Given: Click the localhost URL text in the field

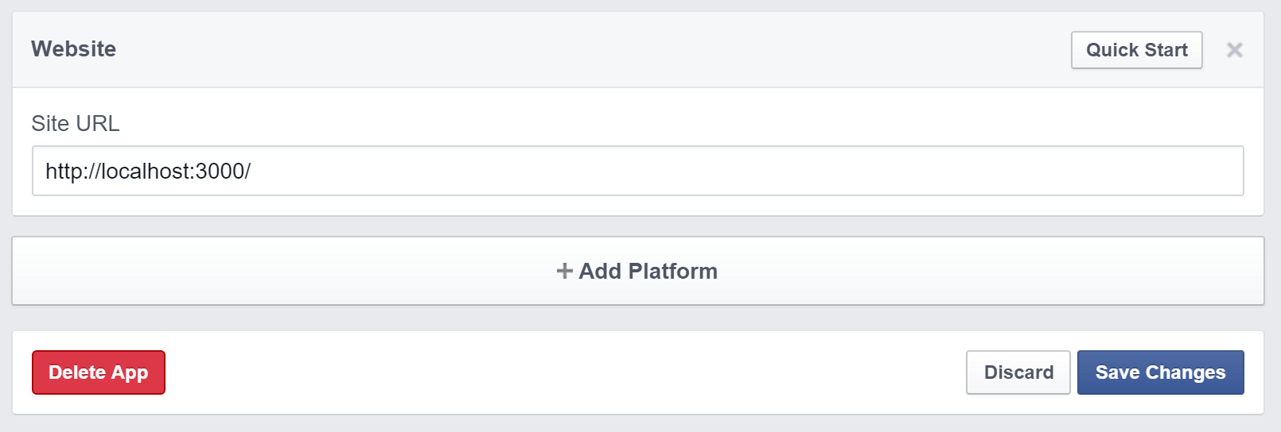Looking at the screenshot, I should [x=148, y=172].
